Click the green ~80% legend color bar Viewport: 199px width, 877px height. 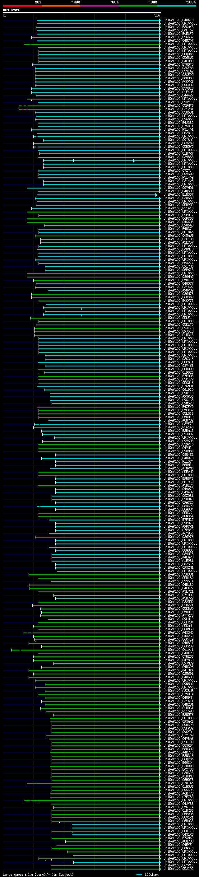(138, 6)
